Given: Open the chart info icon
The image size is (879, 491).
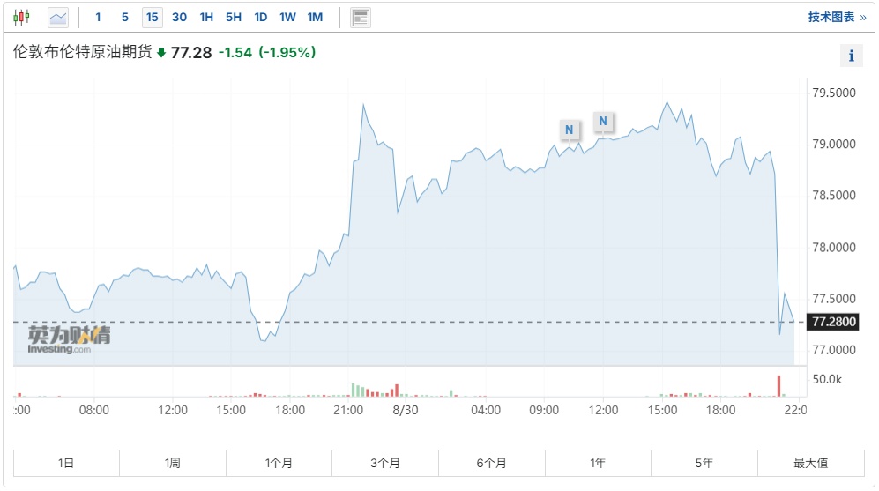Looking at the screenshot, I should click(x=851, y=56).
